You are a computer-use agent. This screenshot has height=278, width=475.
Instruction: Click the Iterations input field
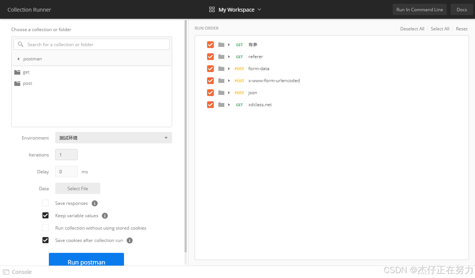[67, 155]
